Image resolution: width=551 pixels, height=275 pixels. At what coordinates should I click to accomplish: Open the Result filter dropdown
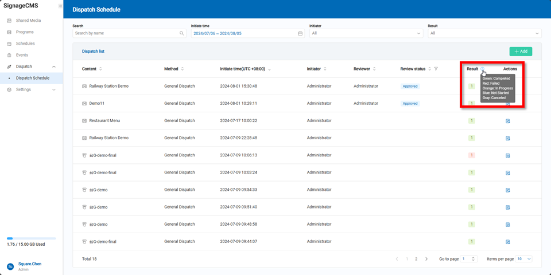click(x=484, y=34)
